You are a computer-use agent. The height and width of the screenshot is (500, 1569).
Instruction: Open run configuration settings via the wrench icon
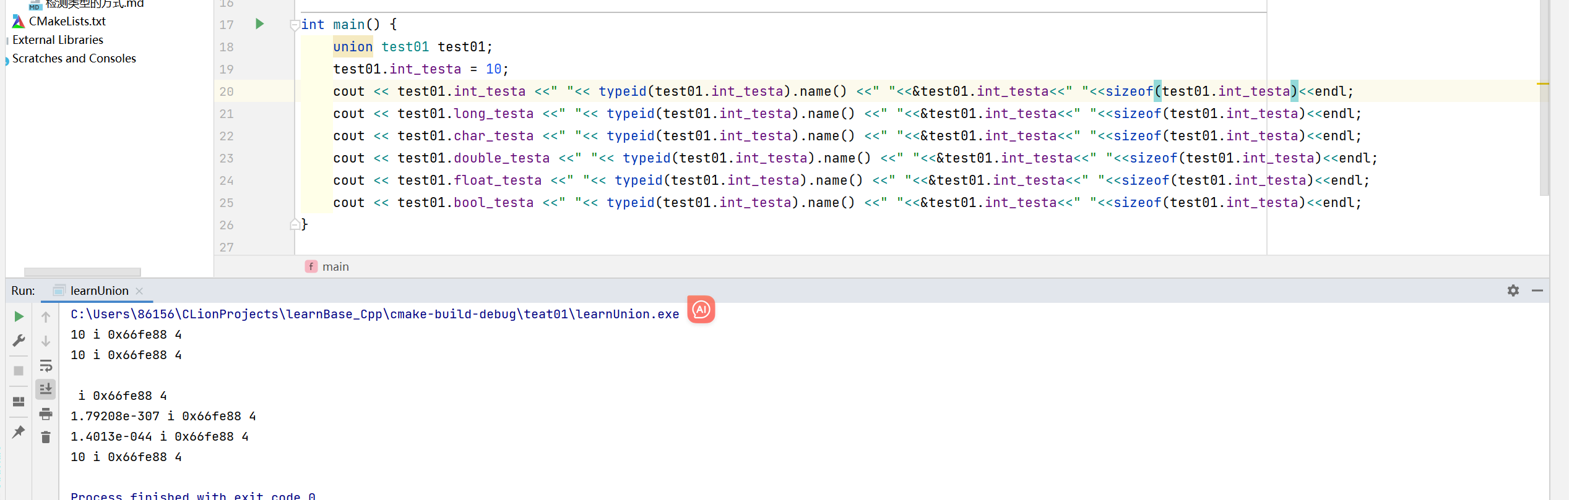tap(19, 341)
